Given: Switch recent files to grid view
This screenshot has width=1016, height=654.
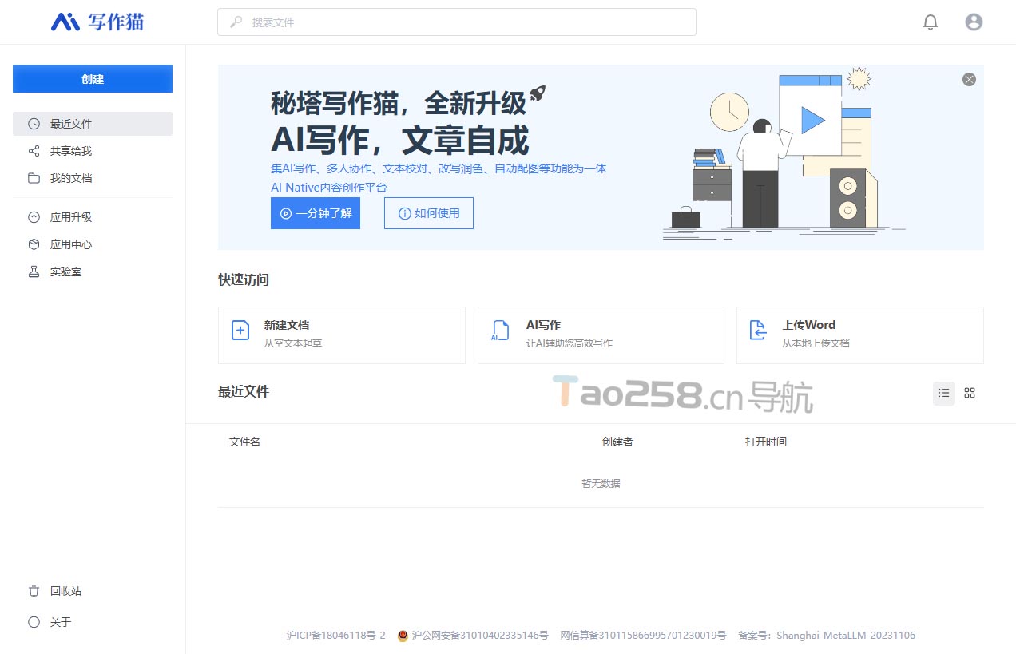Looking at the screenshot, I should point(970,393).
